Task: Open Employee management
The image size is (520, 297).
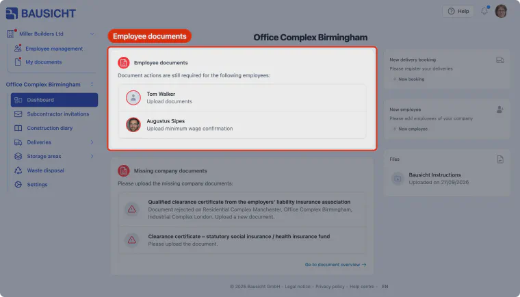Action: (54, 49)
